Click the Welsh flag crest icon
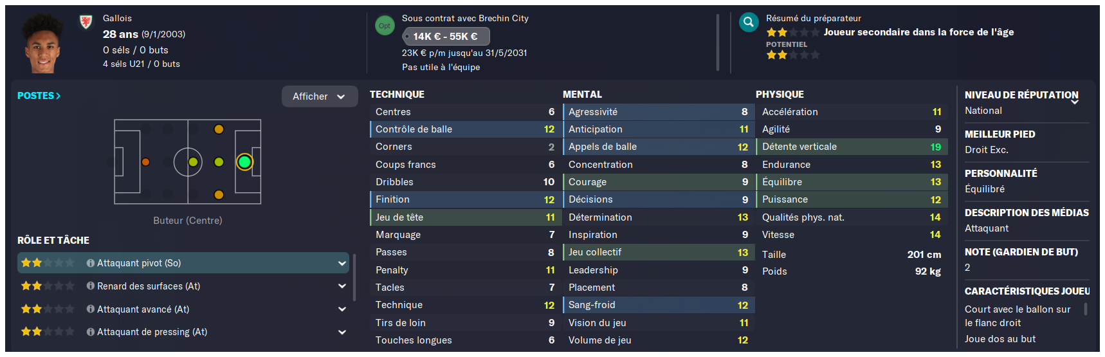1105x357 pixels. coord(86,23)
